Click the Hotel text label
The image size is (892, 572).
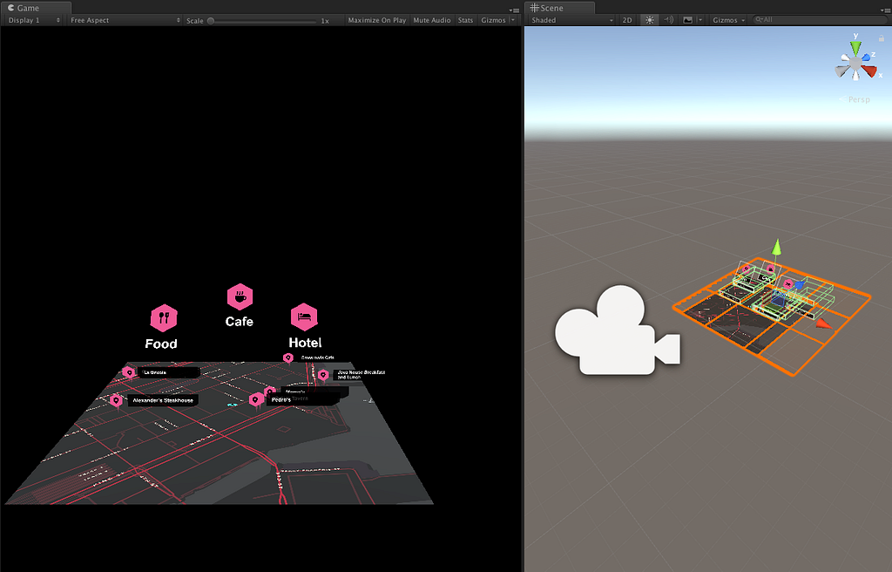tap(305, 343)
